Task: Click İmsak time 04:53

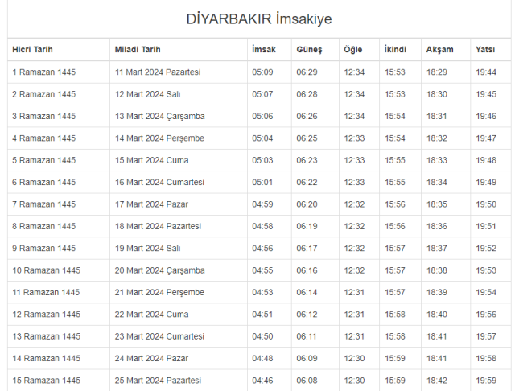Action: pyautogui.click(x=262, y=292)
